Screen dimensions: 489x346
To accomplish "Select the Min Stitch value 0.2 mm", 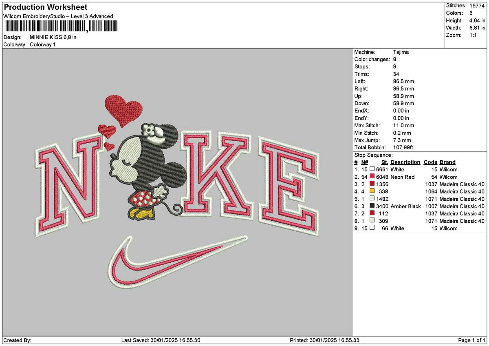I will (x=402, y=133).
